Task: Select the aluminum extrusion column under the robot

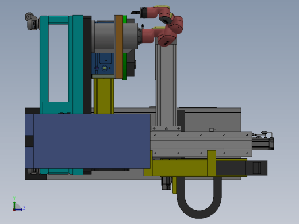Action: pyautogui.click(x=166, y=84)
